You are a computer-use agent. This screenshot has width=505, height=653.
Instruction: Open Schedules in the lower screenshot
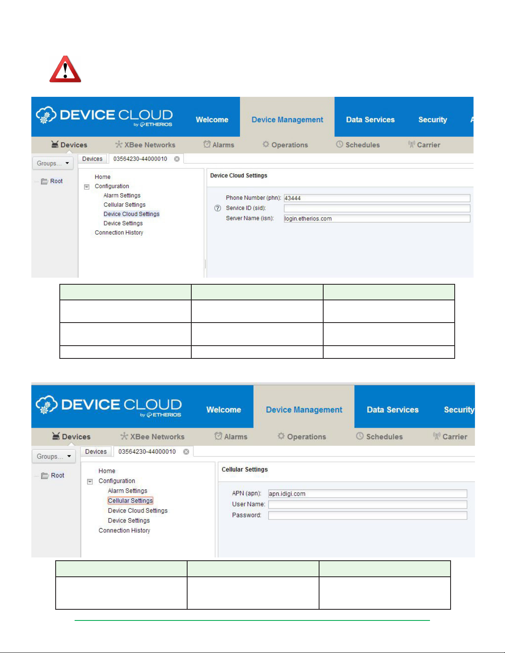(x=379, y=436)
